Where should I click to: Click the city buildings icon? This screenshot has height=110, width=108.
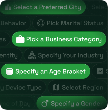[x=8, y=7]
